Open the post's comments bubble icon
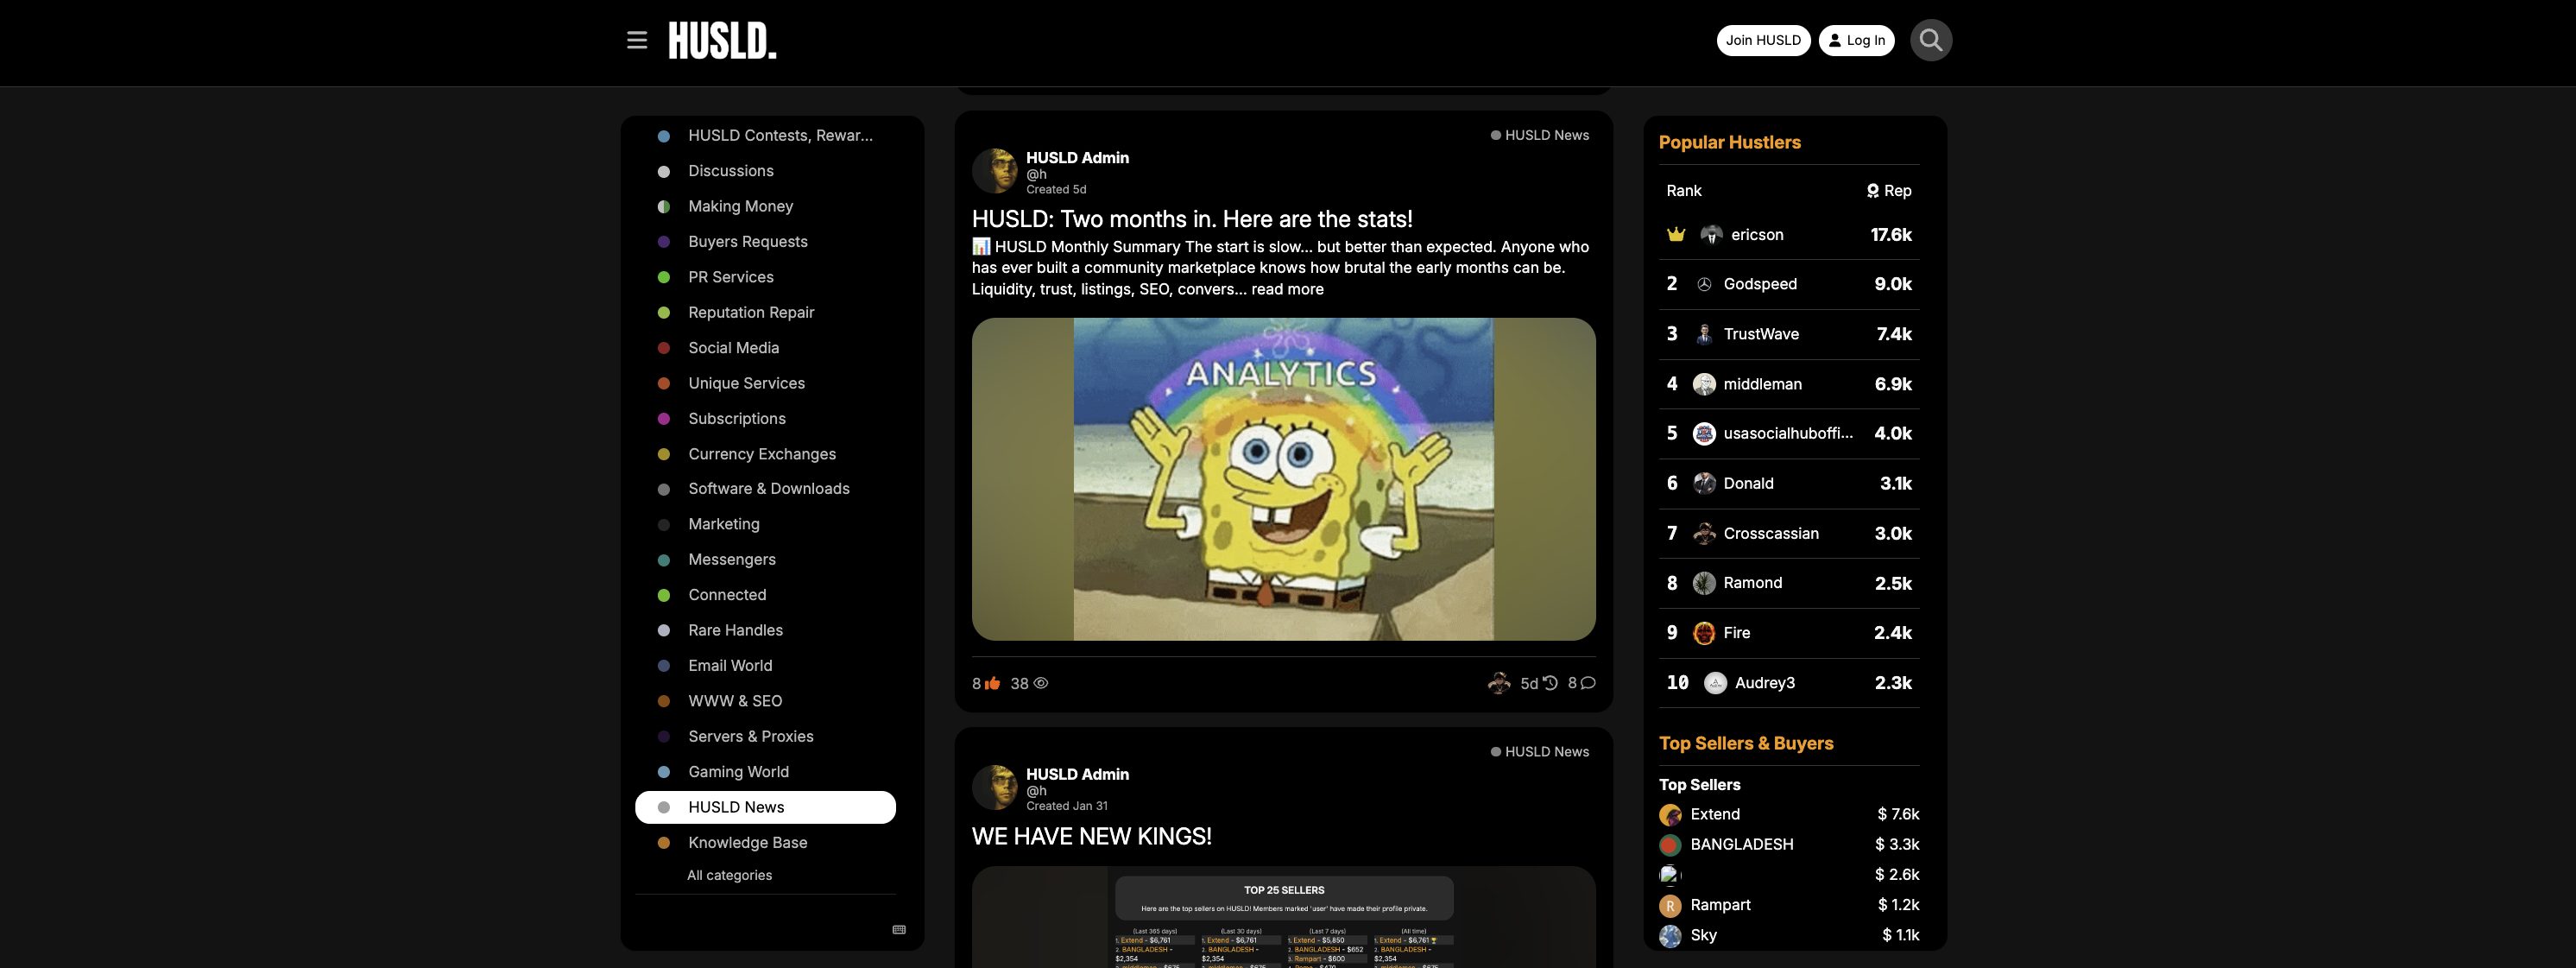Viewport: 2576px width, 968px height. click(1587, 683)
